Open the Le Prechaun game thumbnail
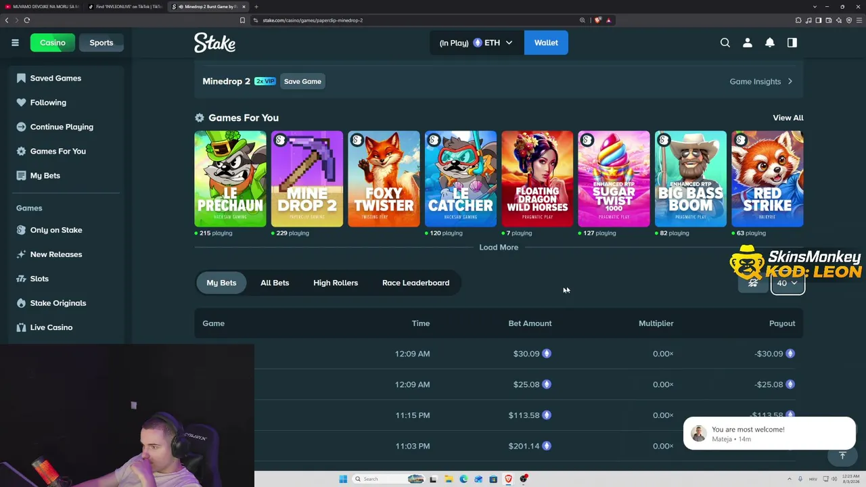The height and width of the screenshot is (487, 866). point(230,179)
